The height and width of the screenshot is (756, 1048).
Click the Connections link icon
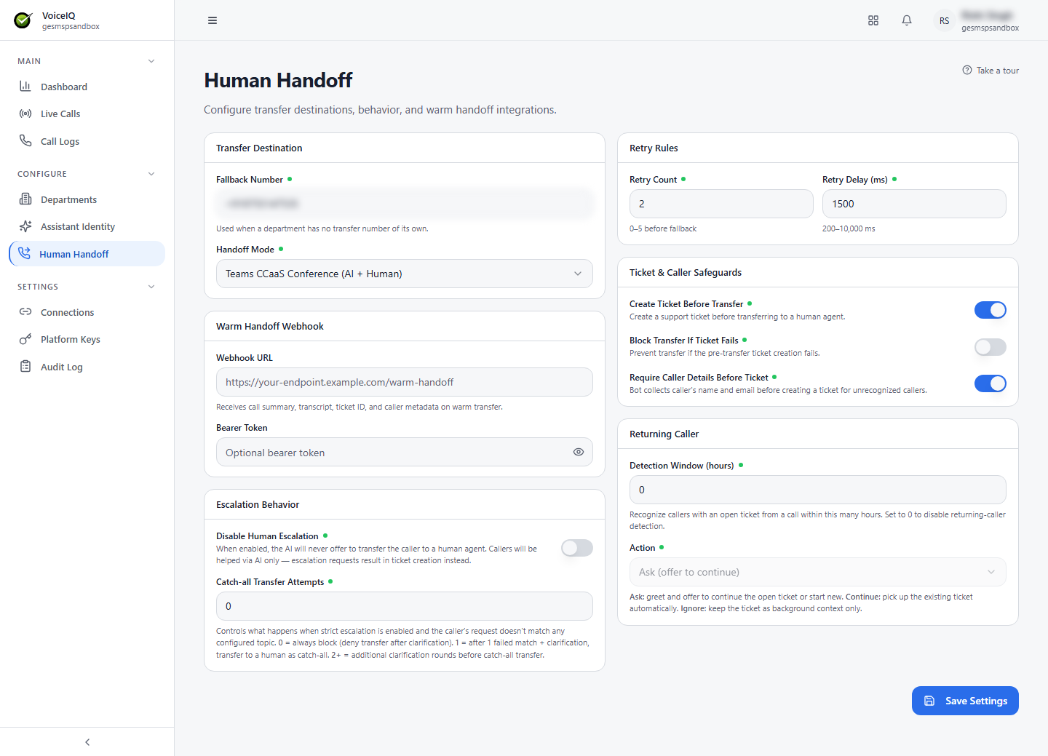pyautogui.click(x=25, y=312)
